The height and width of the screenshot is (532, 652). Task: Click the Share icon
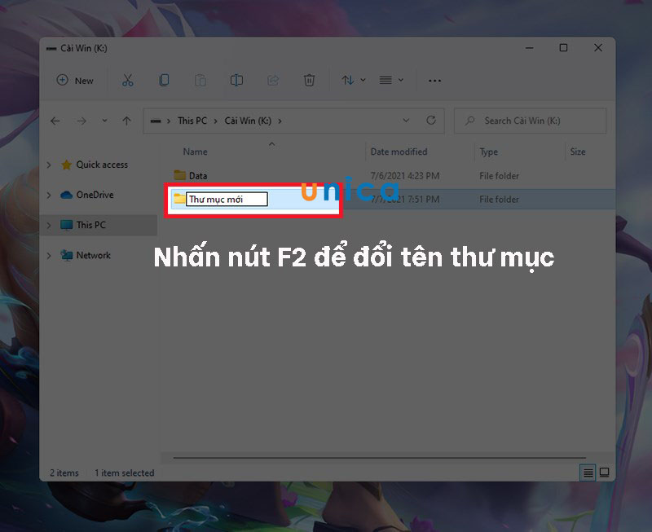(273, 80)
